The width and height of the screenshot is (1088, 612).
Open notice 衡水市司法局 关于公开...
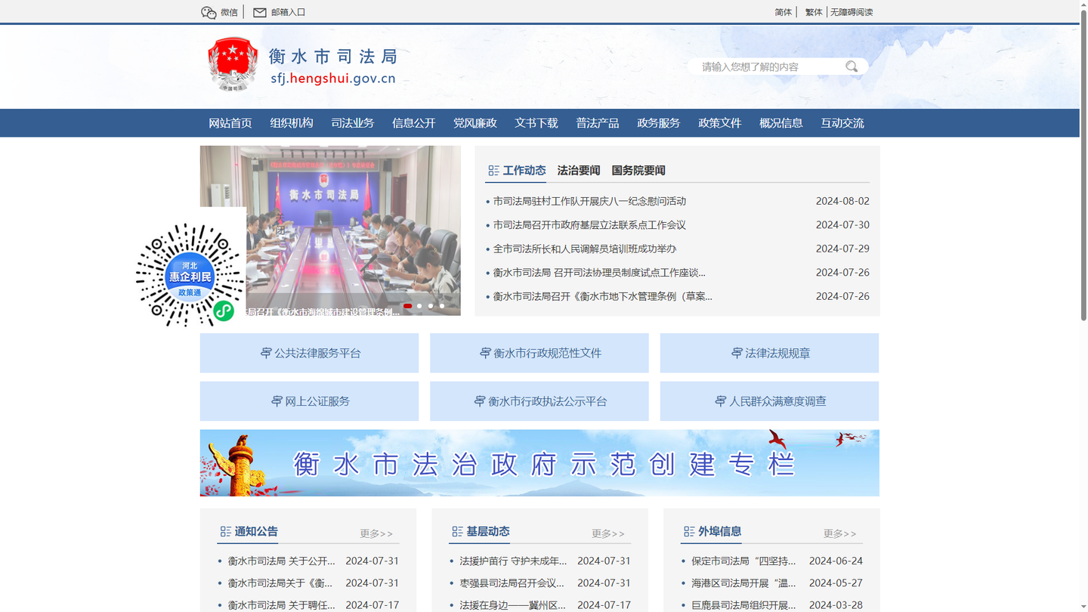pos(281,561)
